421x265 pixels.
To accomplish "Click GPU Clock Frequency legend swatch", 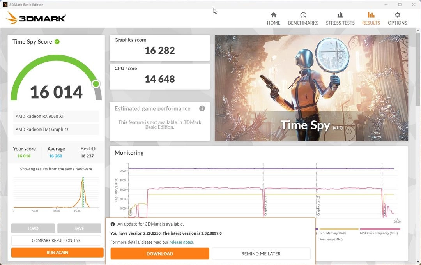I will pos(380,229).
